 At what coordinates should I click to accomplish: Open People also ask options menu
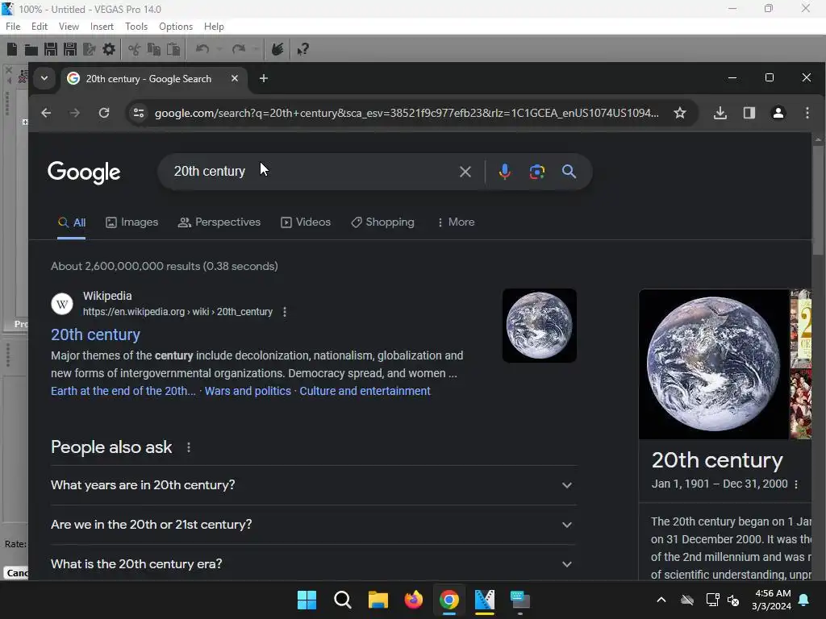(x=189, y=447)
